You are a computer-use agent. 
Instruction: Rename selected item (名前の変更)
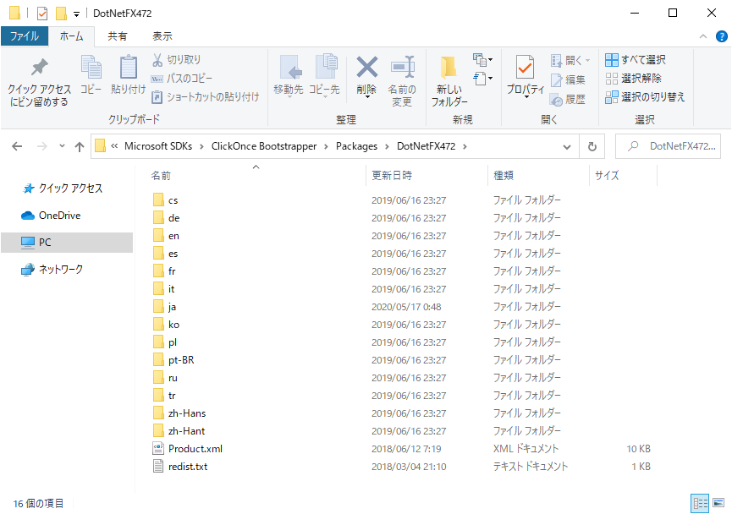402,81
